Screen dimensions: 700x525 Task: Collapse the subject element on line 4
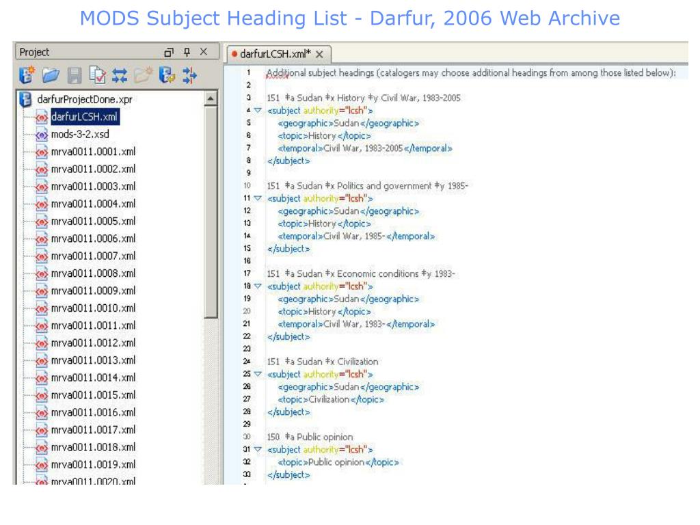click(258, 110)
